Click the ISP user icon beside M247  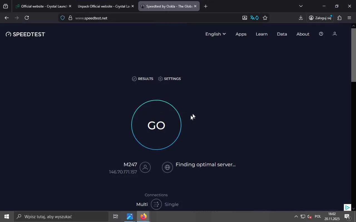click(145, 167)
